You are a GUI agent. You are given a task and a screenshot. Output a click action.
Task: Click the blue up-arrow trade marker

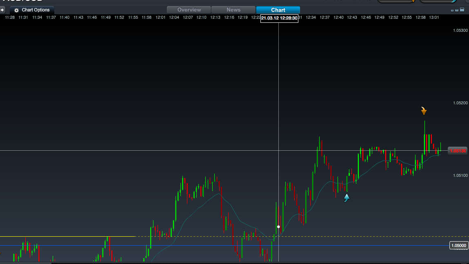coord(347,198)
